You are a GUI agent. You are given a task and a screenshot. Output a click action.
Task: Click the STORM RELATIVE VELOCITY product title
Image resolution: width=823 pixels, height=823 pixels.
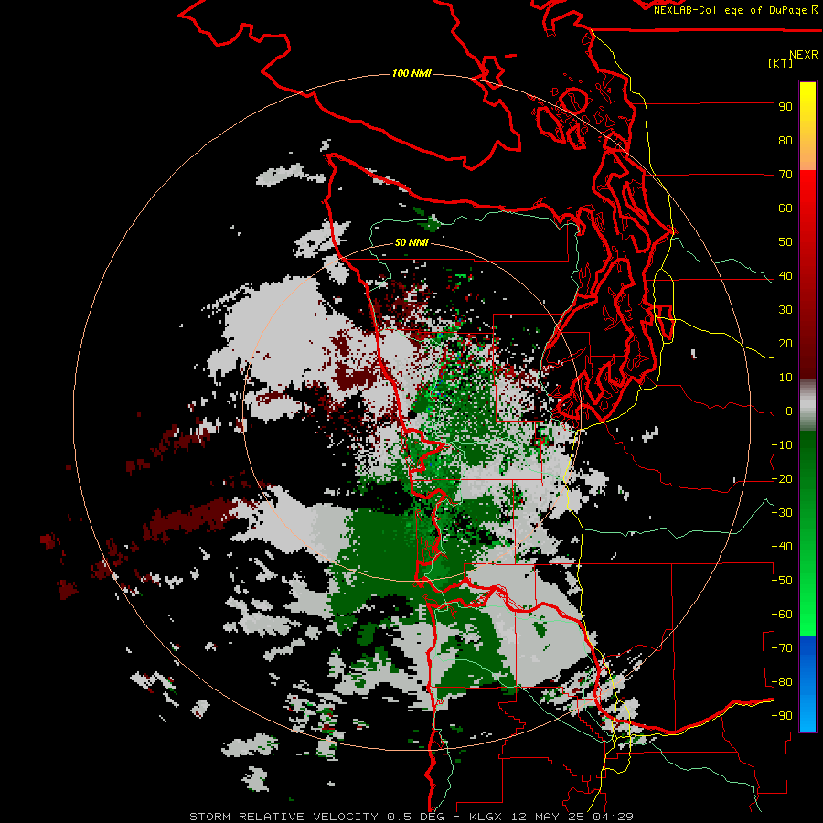pyautogui.click(x=284, y=817)
